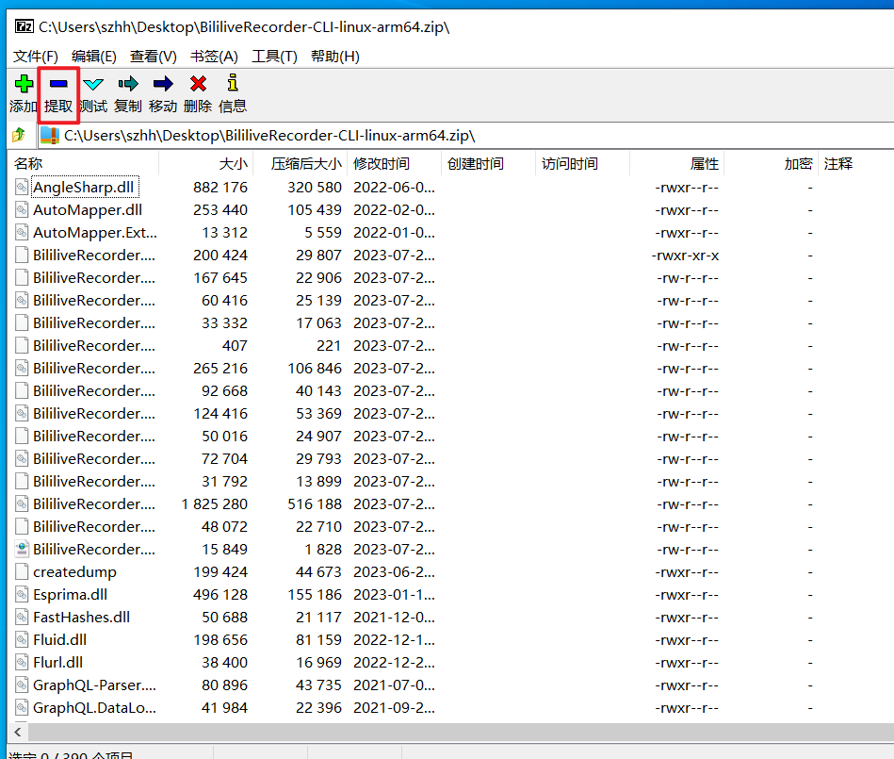This screenshot has height=759, width=894.
Task: Sort by the 名称 column header
Action: point(83,164)
